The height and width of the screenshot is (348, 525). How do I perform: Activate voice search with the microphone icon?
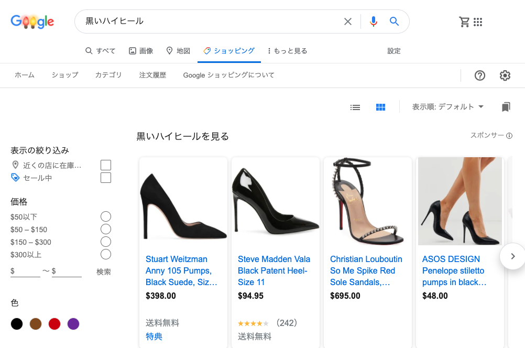click(373, 21)
